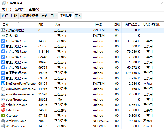Click memory value 960 K
Image resolution: width=164 pixels, height=129 pixels.
[x=136, y=126]
